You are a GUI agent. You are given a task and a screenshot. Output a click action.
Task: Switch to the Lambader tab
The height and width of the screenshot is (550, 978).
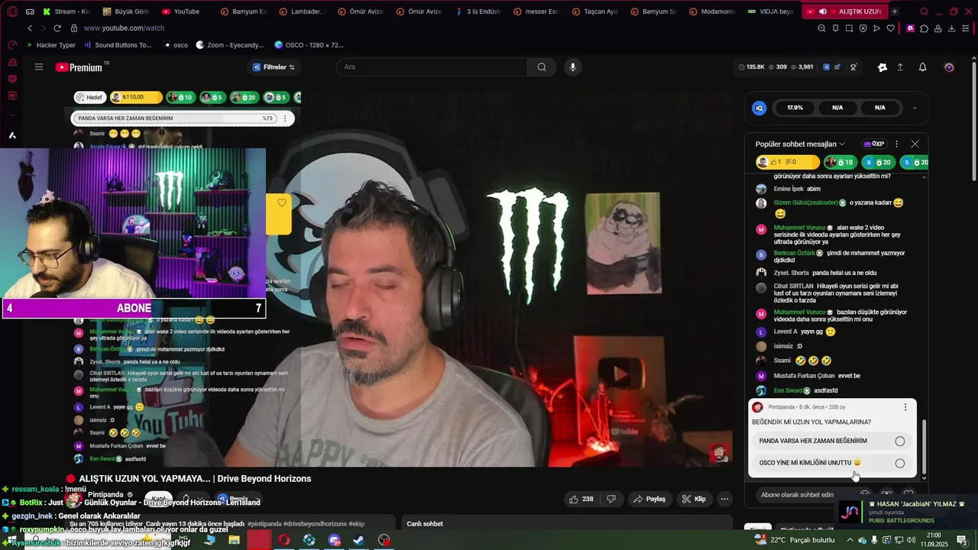coord(303,11)
